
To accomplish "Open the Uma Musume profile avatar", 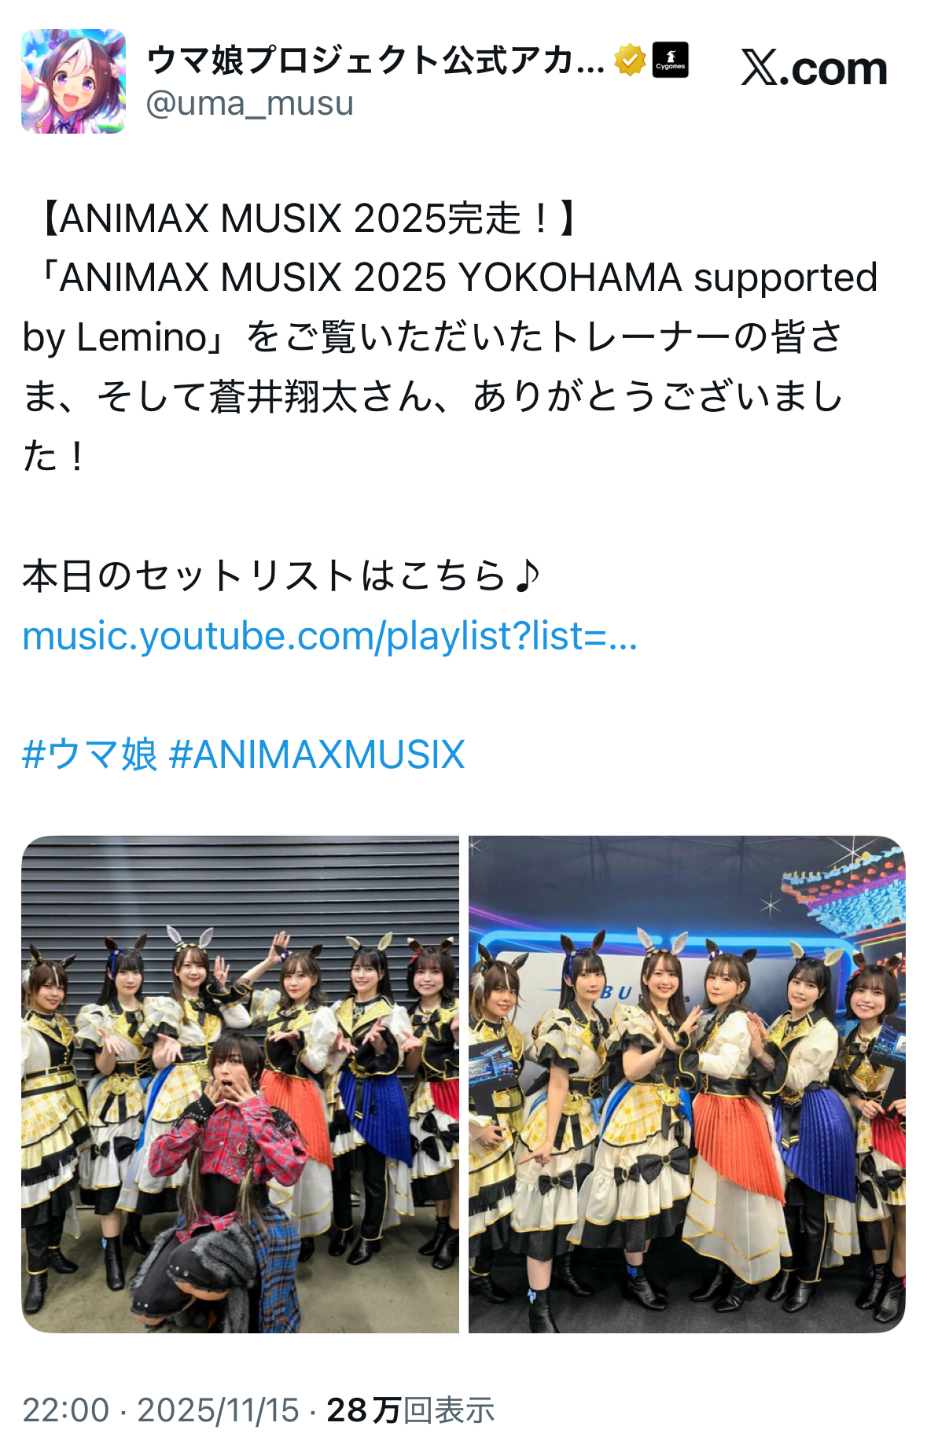I will (73, 81).
